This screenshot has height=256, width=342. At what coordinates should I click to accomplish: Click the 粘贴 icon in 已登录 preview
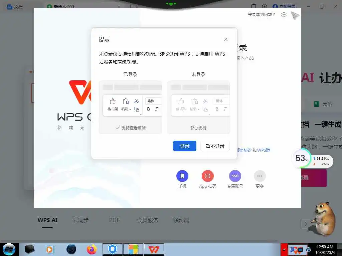126,101
